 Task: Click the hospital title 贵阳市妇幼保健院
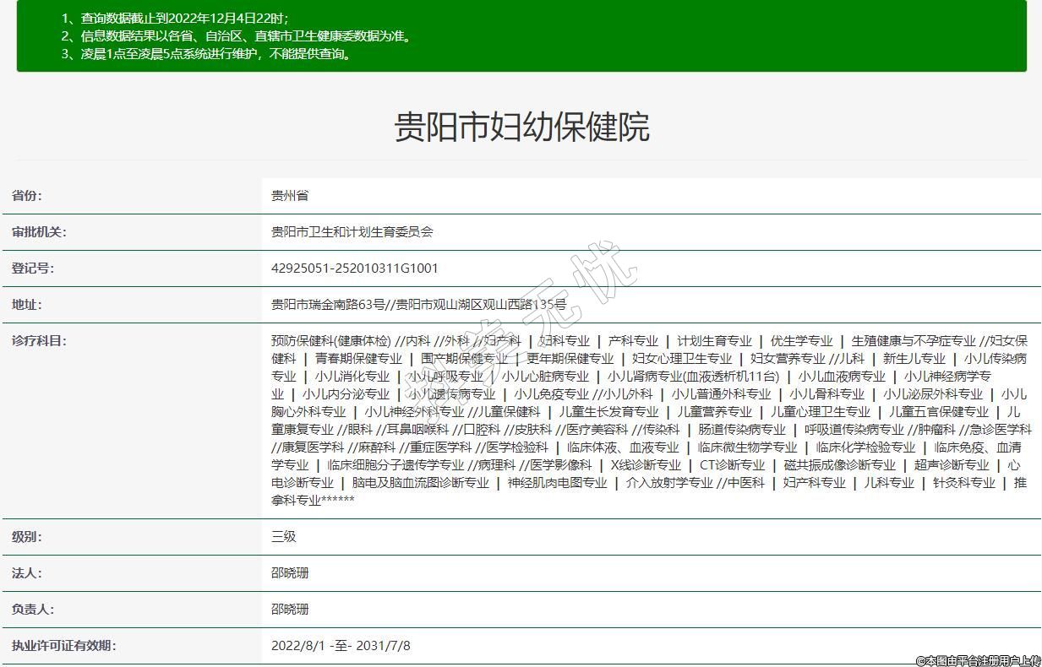pyautogui.click(x=521, y=127)
